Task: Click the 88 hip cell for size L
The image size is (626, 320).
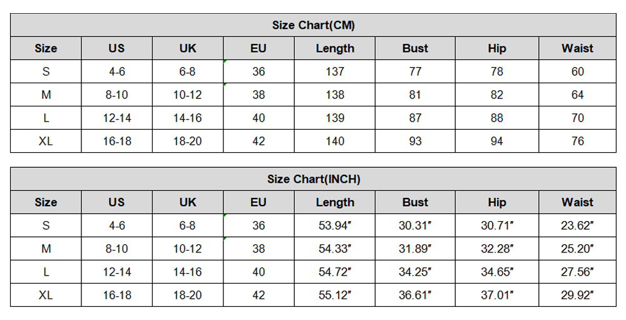Action: tap(496, 118)
